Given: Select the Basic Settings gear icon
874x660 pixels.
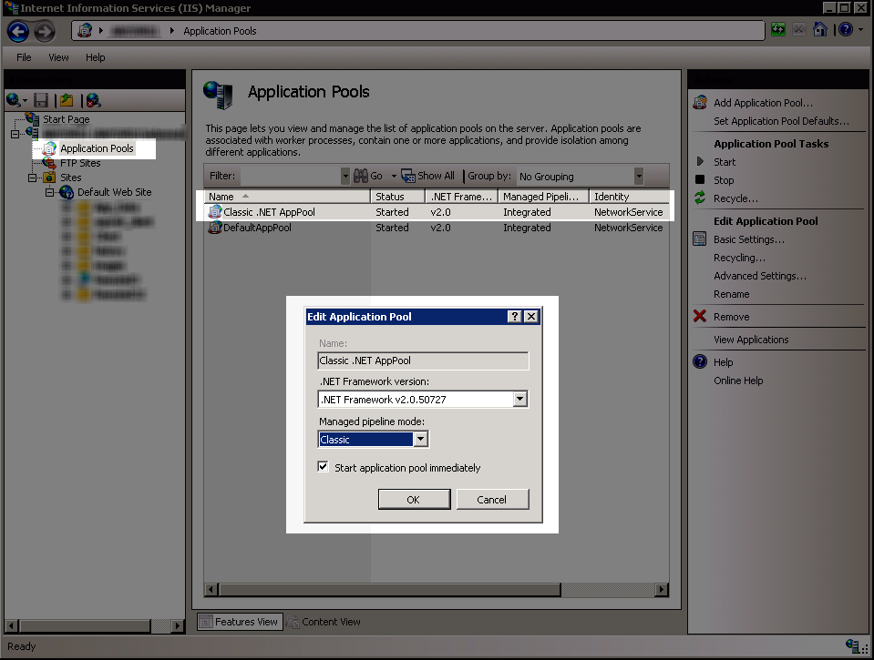Looking at the screenshot, I should click(x=699, y=239).
